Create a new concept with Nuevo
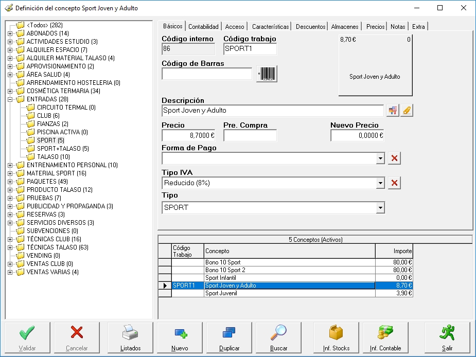 [180, 337]
